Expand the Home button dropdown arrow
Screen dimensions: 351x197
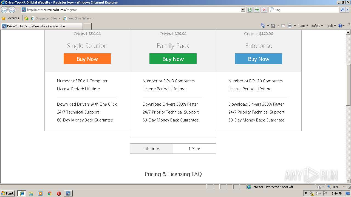(x=268, y=26)
